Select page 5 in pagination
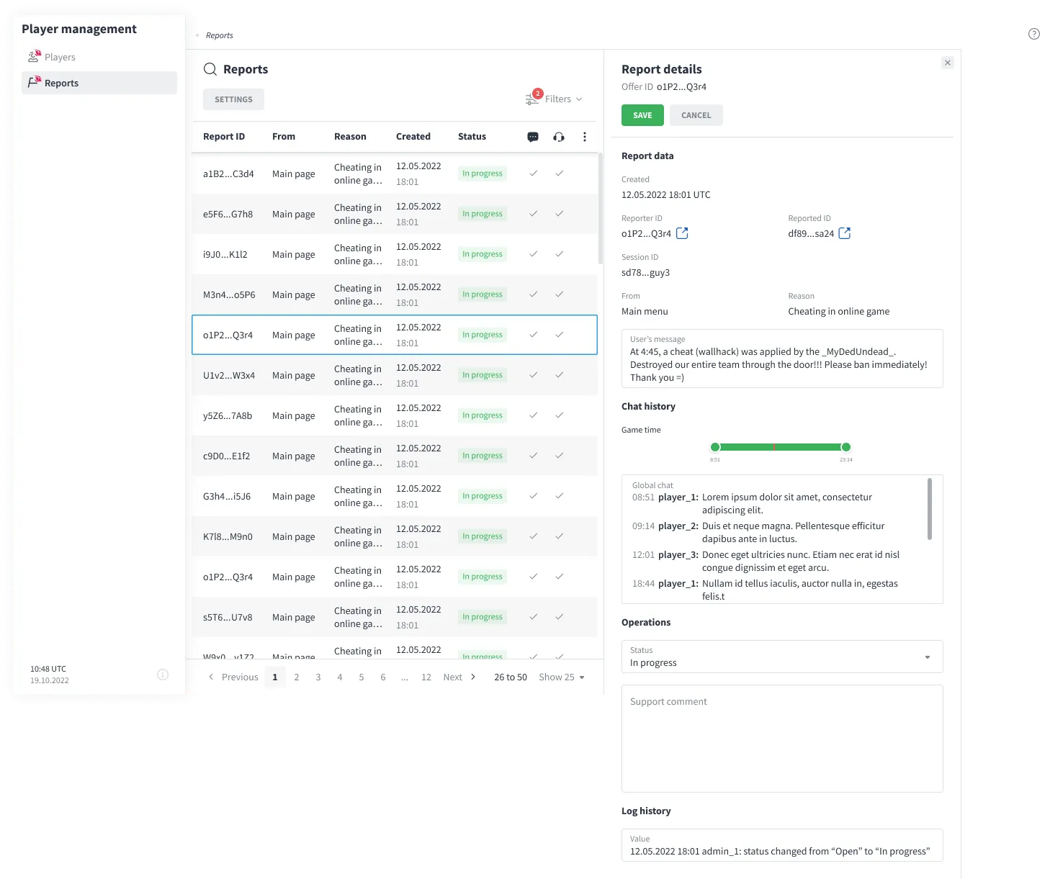The height and width of the screenshot is (879, 1050). click(x=362, y=677)
